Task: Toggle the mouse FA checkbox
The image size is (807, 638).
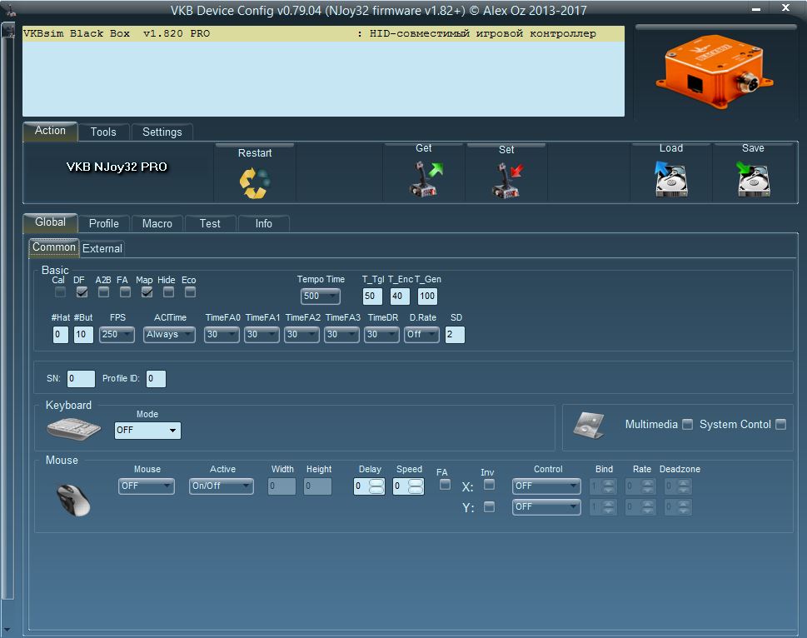Action: click(x=446, y=485)
